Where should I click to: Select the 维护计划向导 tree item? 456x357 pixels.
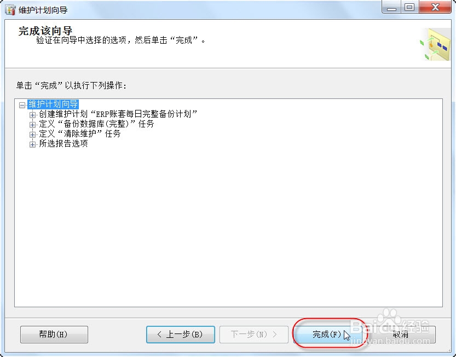53,104
